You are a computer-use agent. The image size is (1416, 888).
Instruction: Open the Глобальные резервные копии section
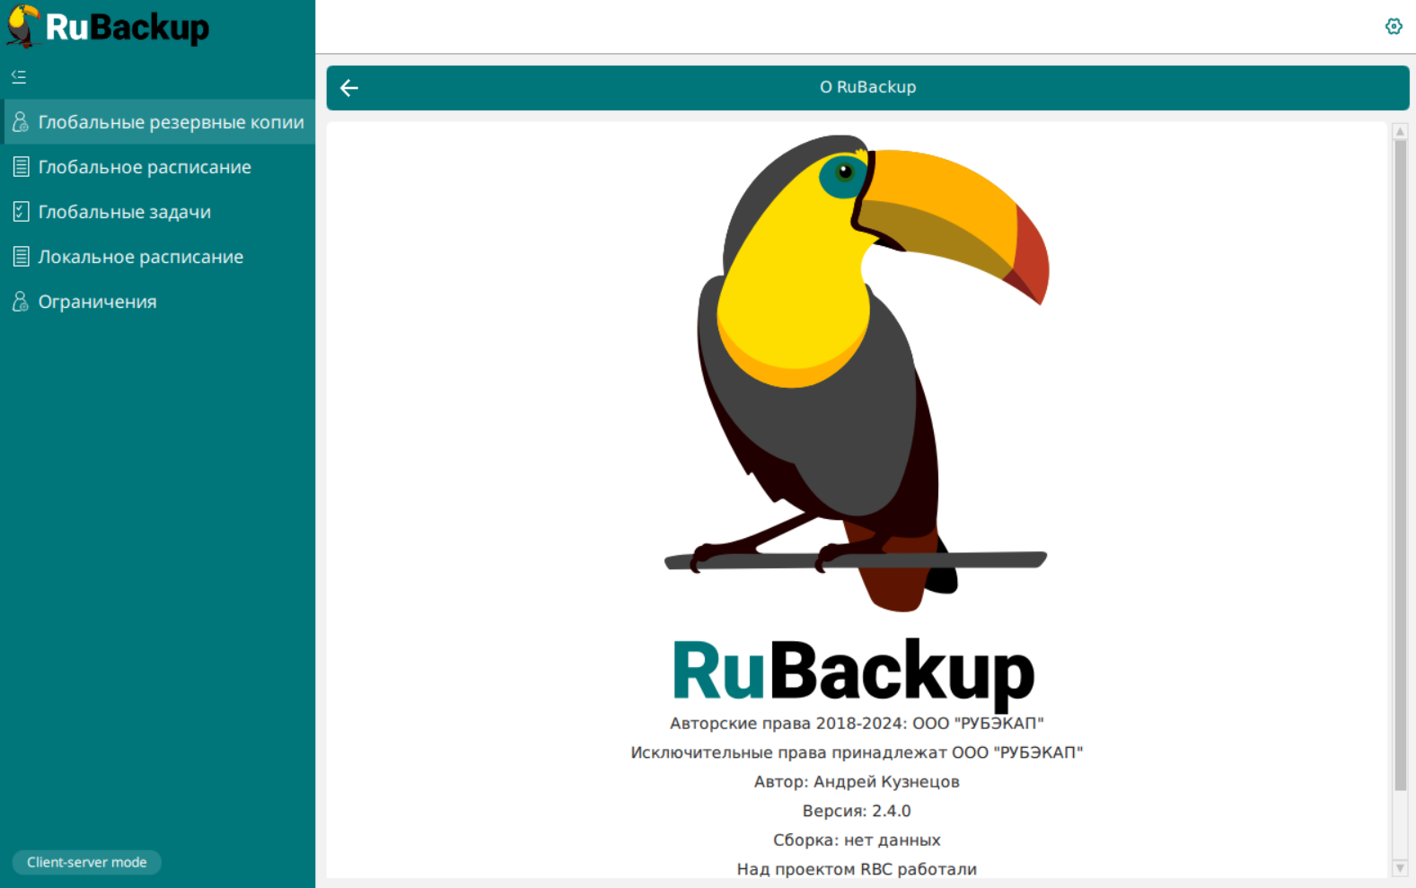(171, 122)
